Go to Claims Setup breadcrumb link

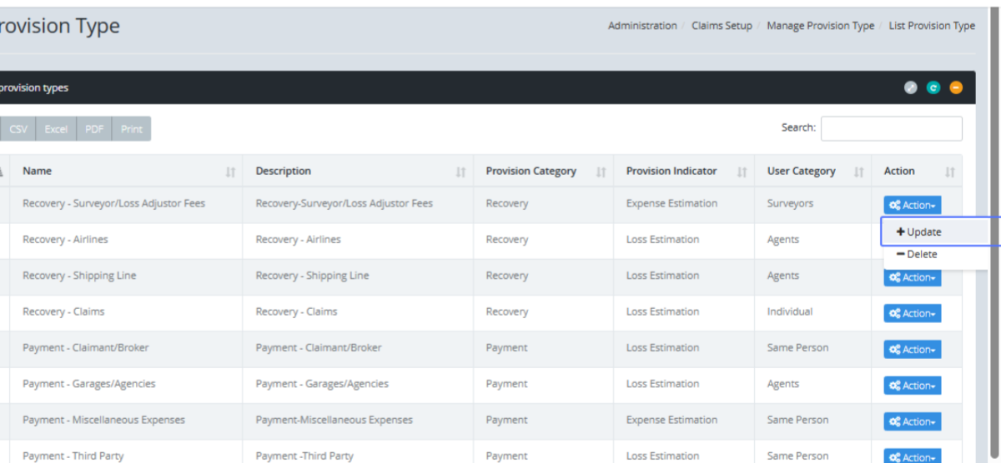pos(722,26)
